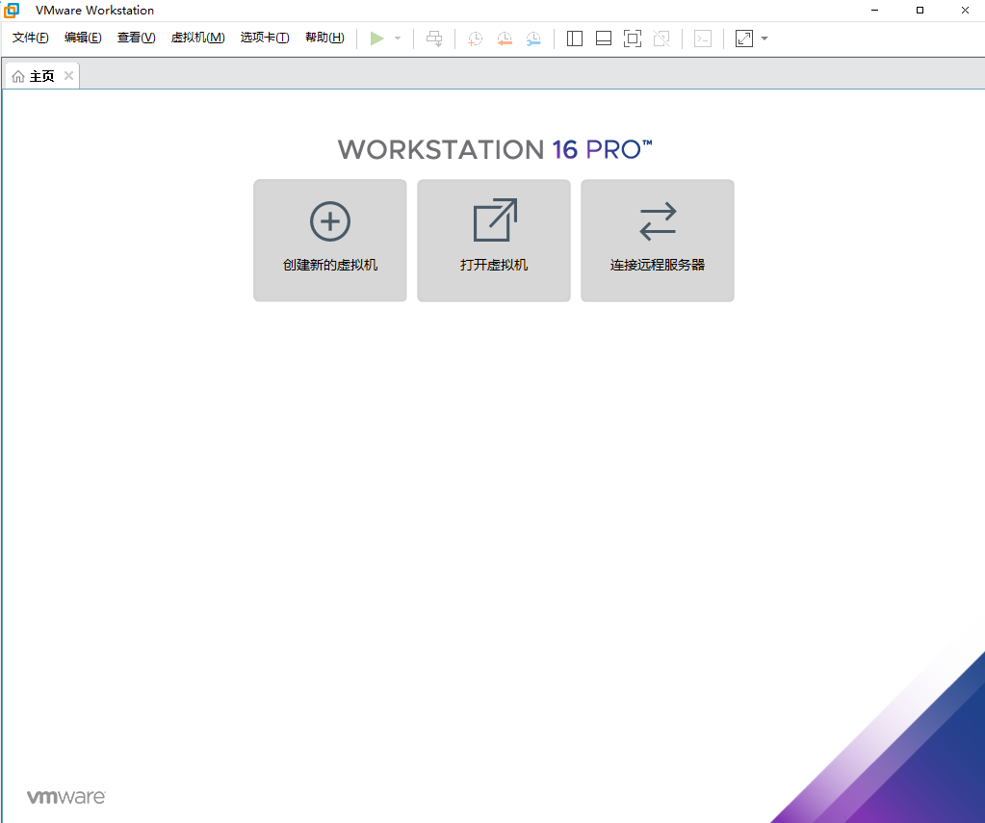The width and height of the screenshot is (985, 823).
Task: Close the VMware Workstation window
Action: click(x=965, y=10)
